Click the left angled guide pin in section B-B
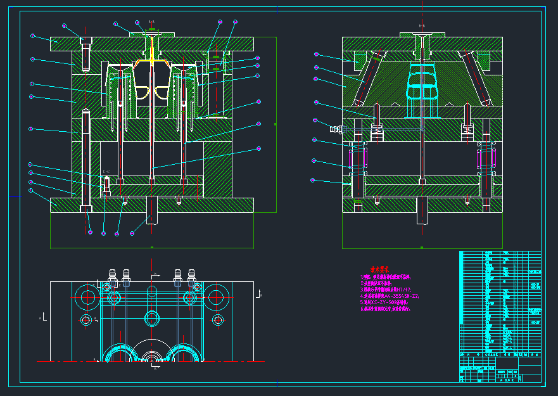This screenshot has width=558, height=396. click(369, 79)
